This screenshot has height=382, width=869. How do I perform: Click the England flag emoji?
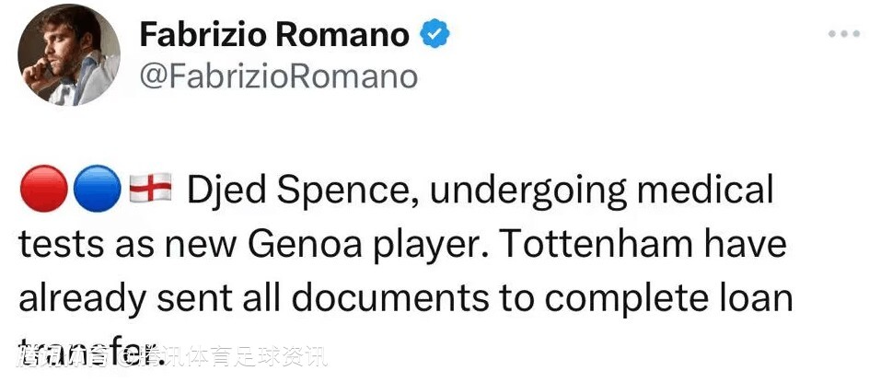point(150,191)
